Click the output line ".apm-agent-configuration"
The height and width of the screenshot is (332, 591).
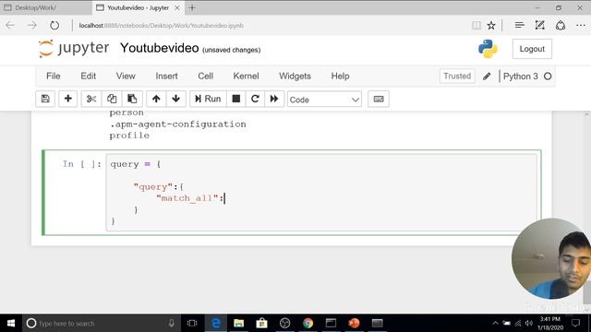177,125
